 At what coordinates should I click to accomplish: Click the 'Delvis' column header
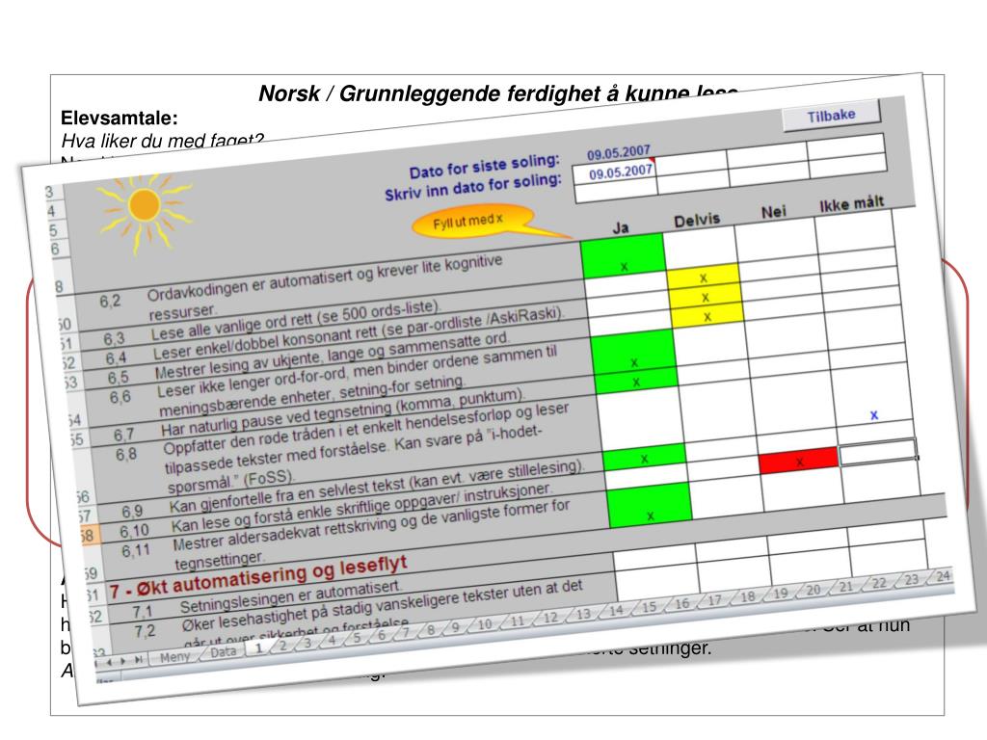pos(697,221)
